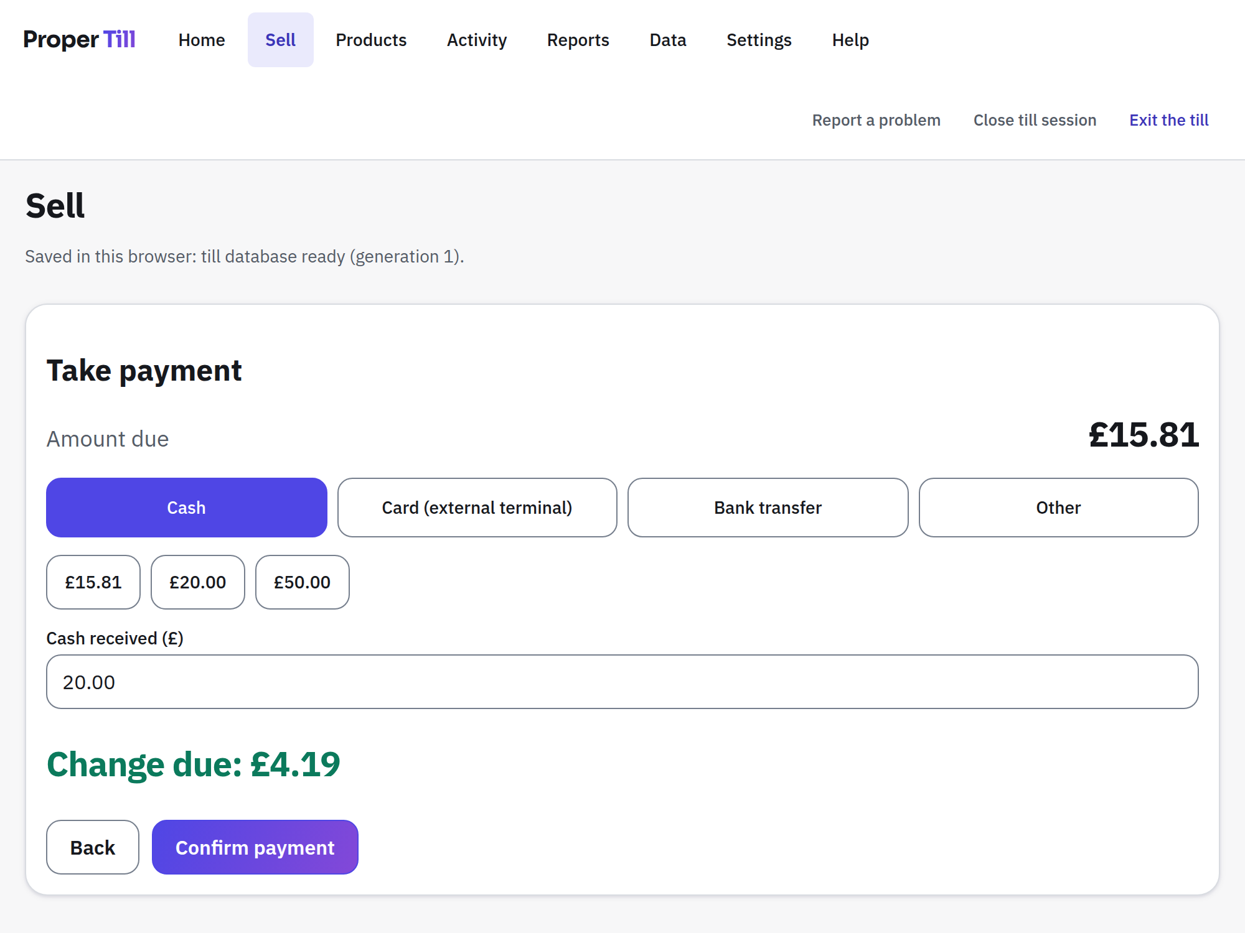Click the Change due: £4.19 text
Image resolution: width=1245 pixels, height=933 pixels.
(194, 764)
